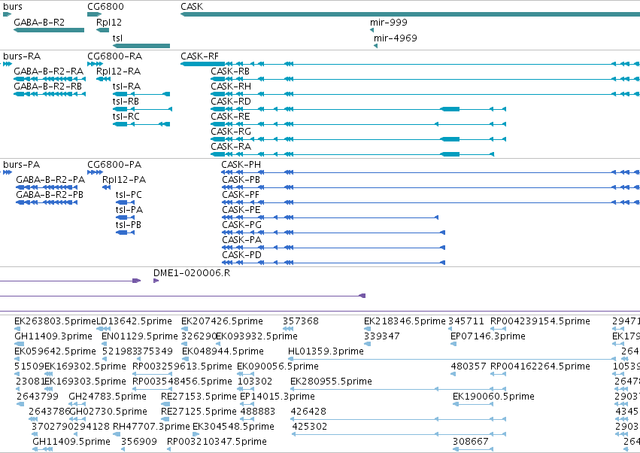Click protein tsl-PA label

[129, 210]
